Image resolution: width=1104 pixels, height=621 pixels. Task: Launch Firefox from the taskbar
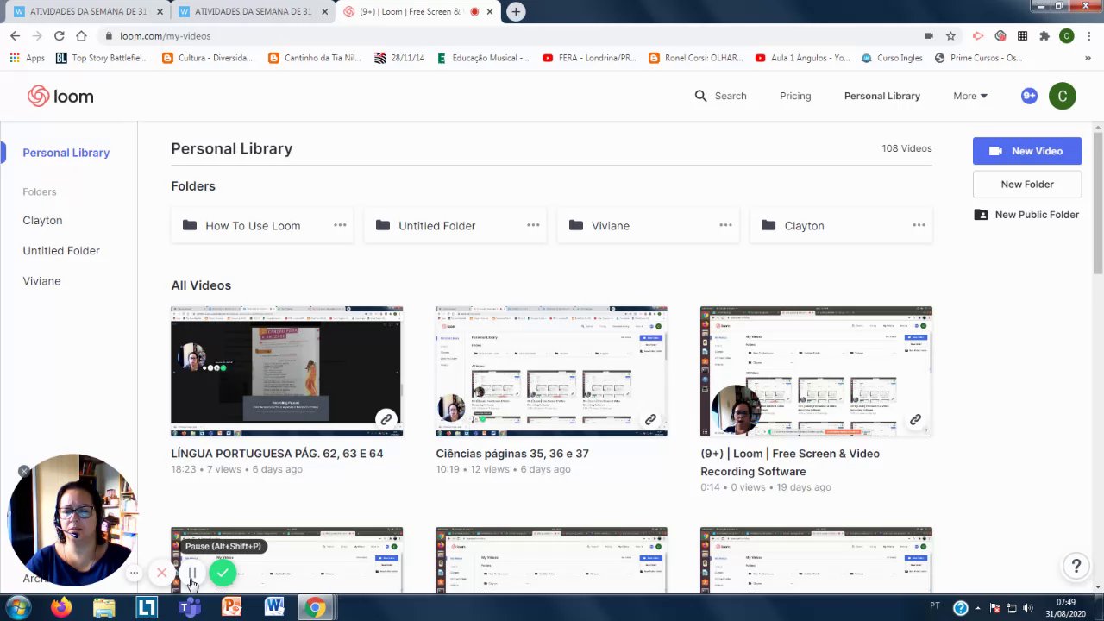point(60,607)
